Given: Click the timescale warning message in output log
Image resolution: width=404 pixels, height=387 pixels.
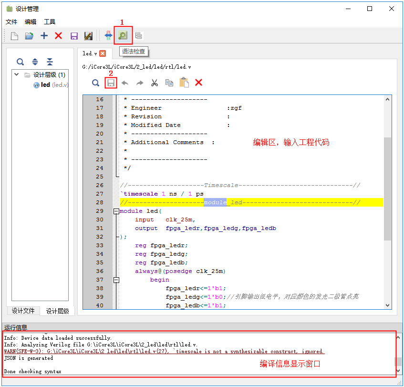Looking at the screenshot, I should [164, 351].
